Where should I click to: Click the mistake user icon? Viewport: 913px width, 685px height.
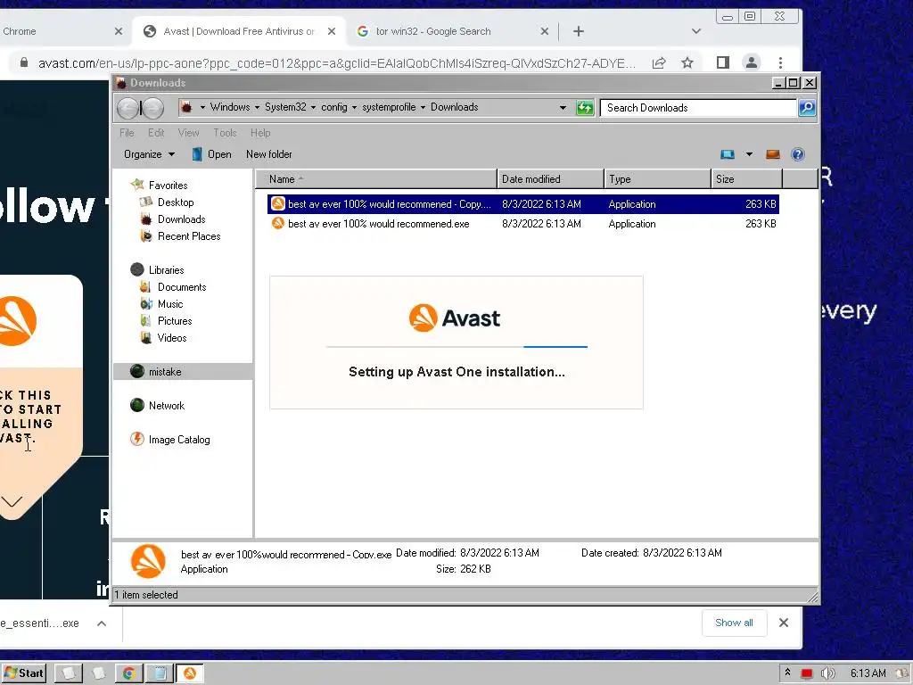(x=136, y=372)
